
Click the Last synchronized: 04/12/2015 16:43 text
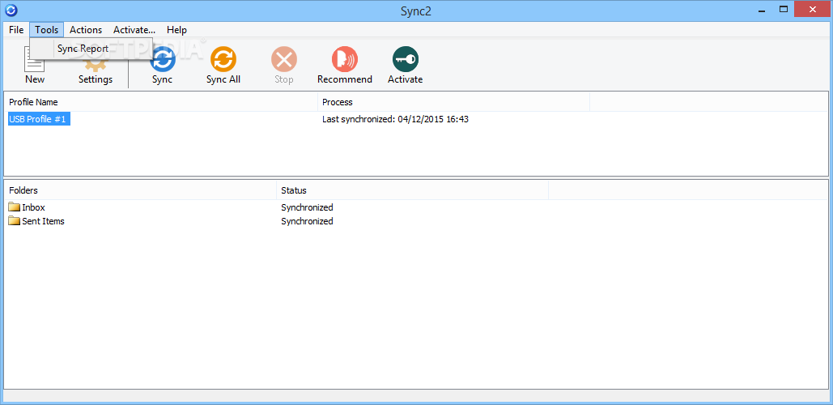click(395, 120)
